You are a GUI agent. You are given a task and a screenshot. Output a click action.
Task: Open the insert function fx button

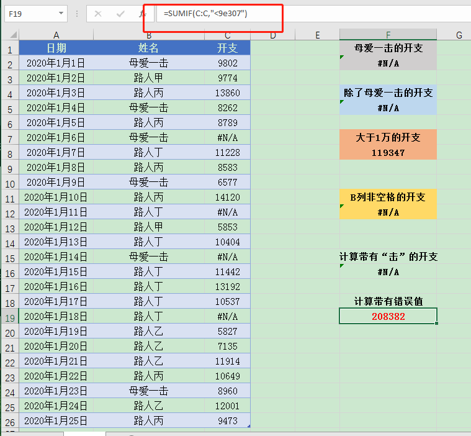141,14
